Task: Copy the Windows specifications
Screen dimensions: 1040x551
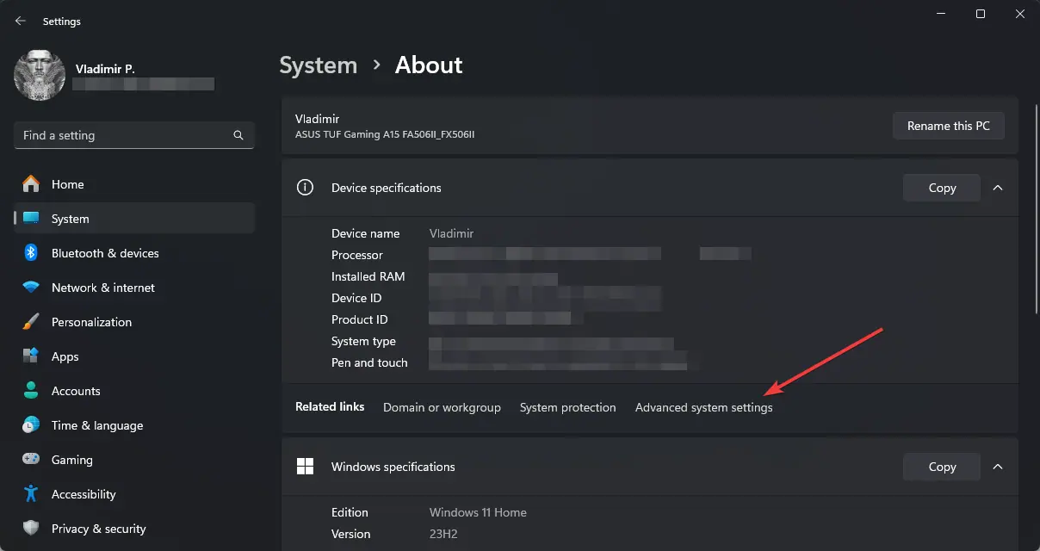Action: click(x=942, y=467)
